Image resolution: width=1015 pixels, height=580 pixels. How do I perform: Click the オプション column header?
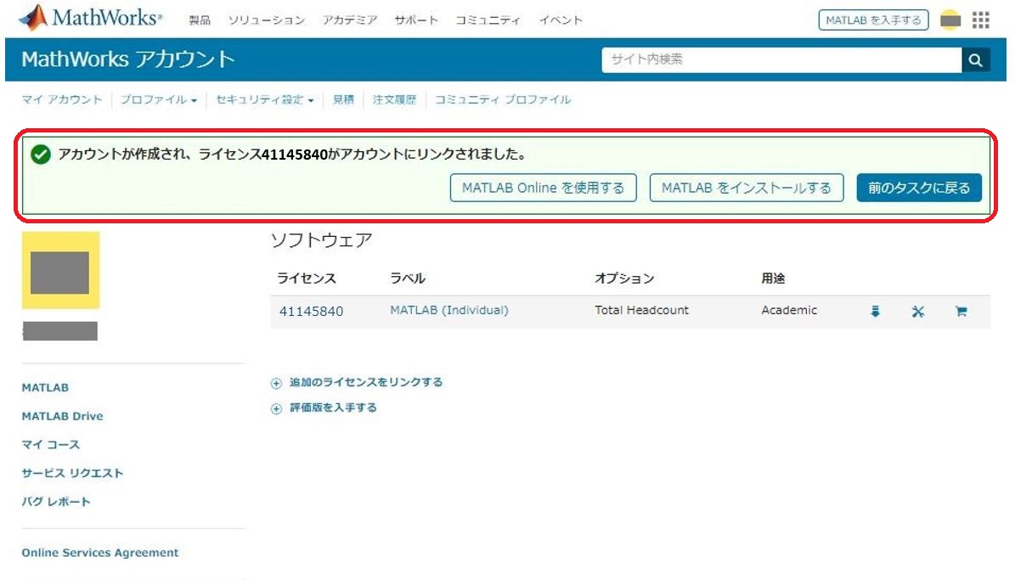624,279
